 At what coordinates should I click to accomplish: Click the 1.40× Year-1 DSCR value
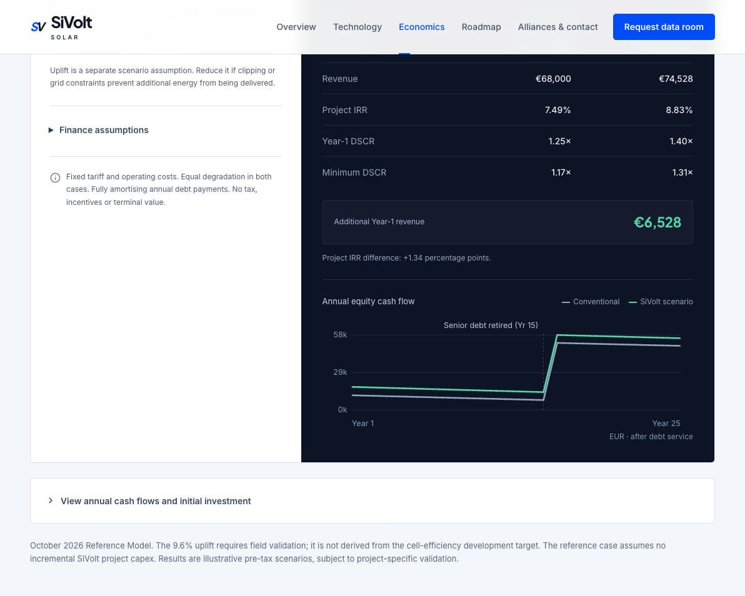tap(681, 142)
